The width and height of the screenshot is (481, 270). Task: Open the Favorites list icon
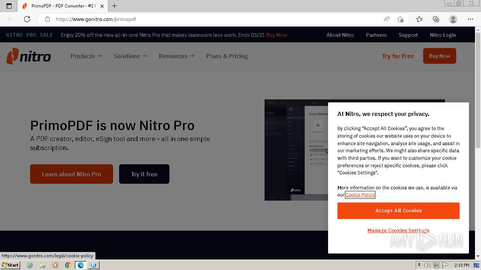tap(419, 19)
